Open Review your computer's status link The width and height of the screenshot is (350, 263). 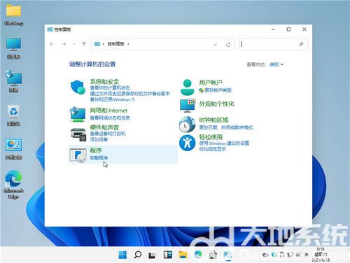point(110,87)
